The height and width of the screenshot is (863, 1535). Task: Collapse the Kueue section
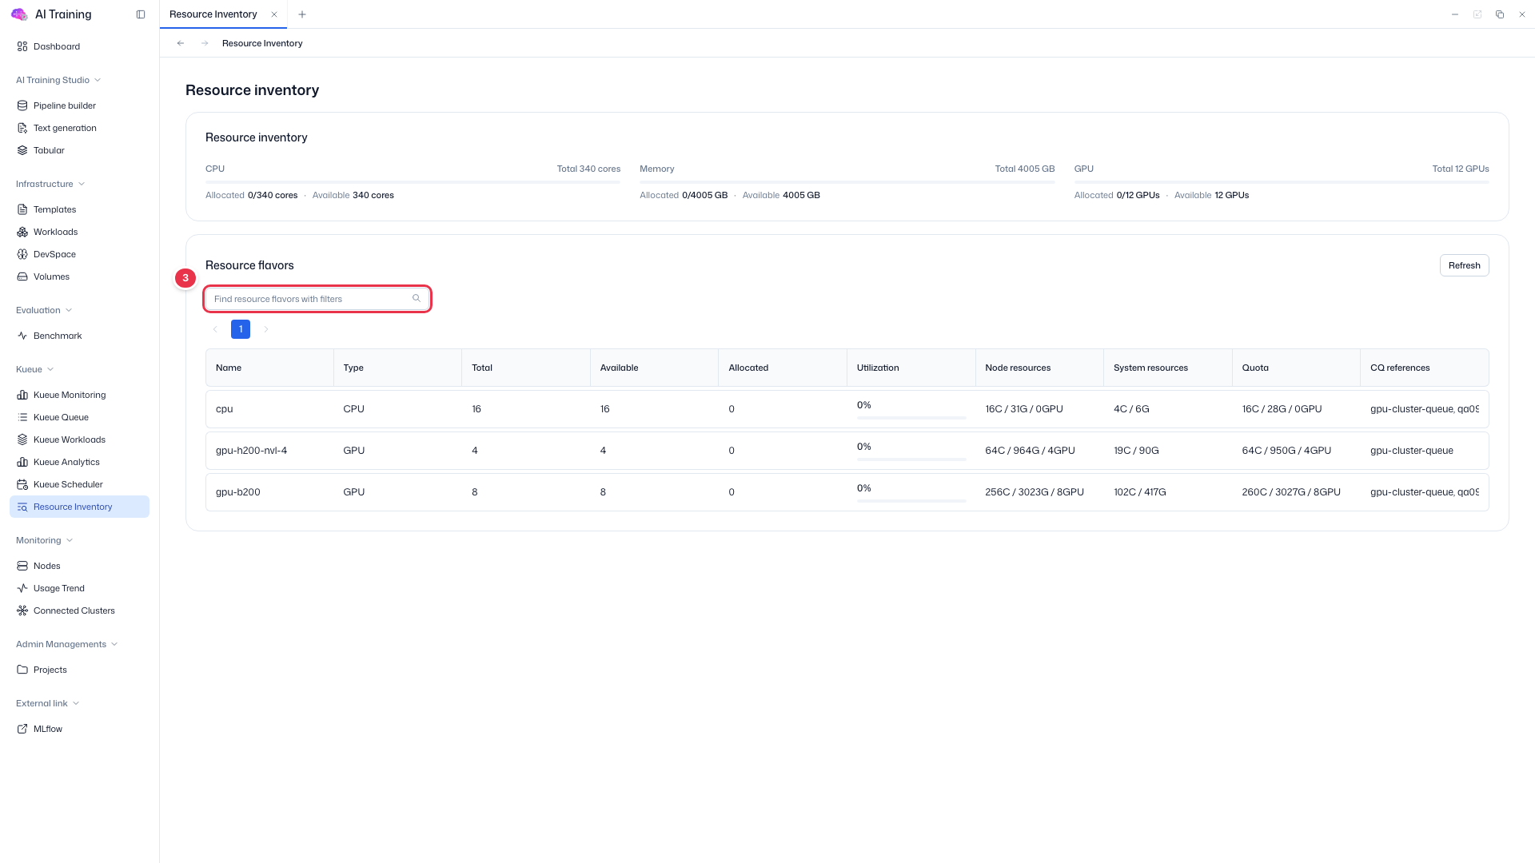[x=35, y=369]
